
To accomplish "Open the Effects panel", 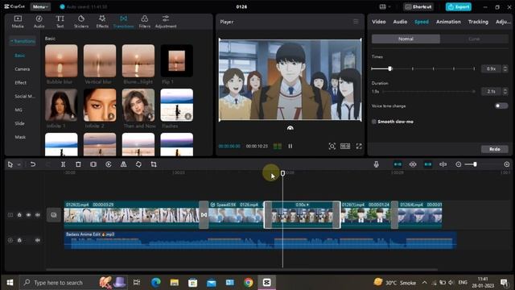I will pos(102,22).
